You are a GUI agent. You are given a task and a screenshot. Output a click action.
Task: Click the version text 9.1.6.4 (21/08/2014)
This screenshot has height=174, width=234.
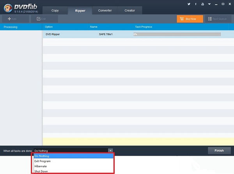pos(26,11)
